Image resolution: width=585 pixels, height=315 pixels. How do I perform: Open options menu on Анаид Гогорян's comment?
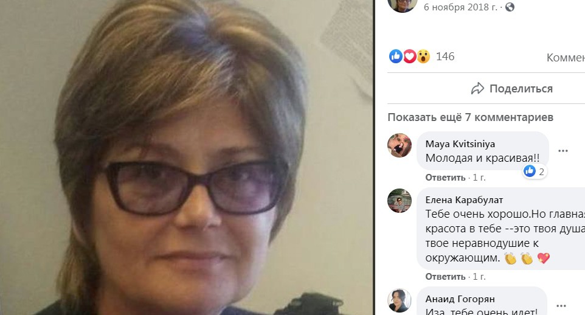[561, 306]
